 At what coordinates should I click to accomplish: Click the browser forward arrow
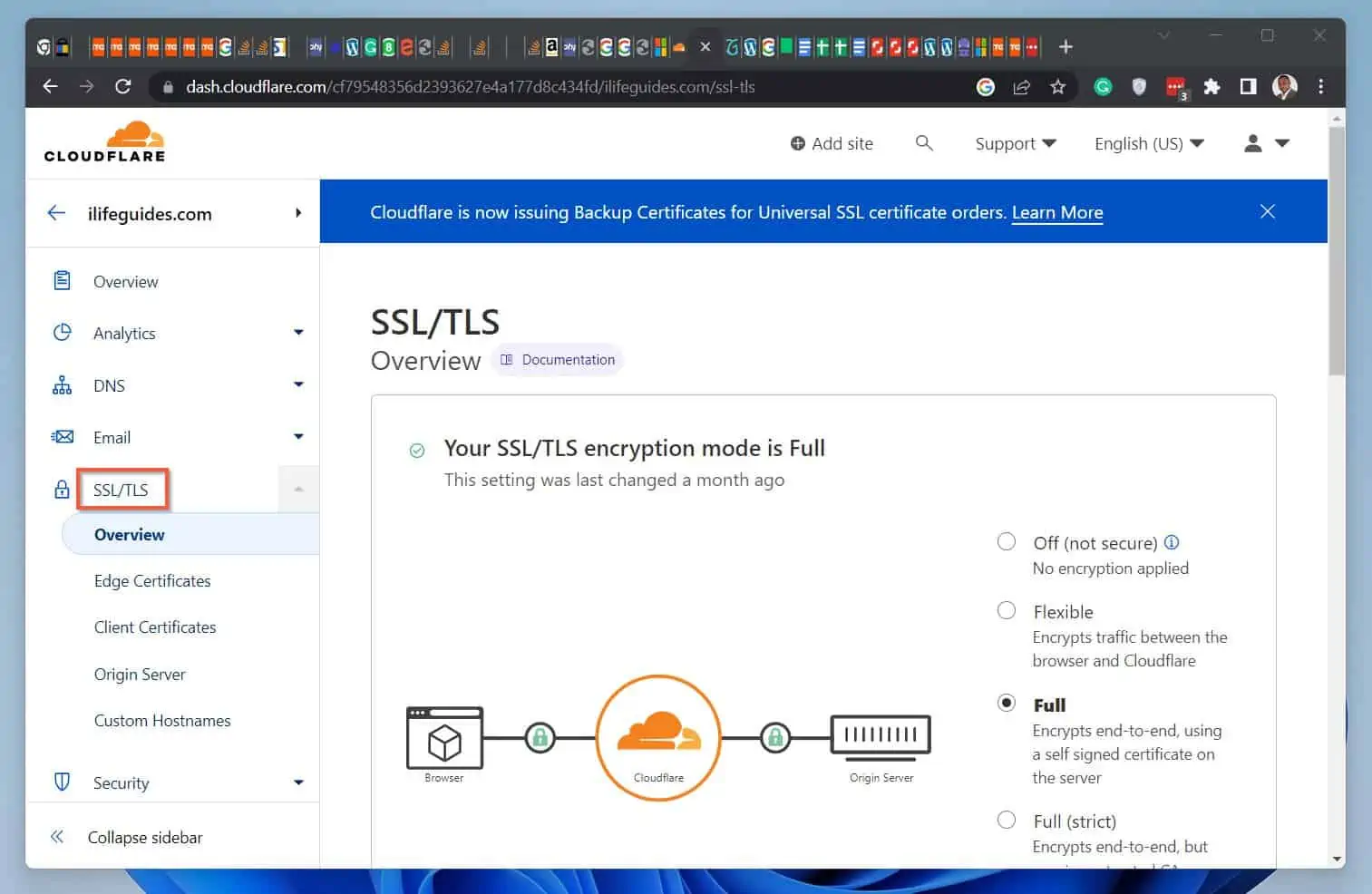click(x=86, y=86)
